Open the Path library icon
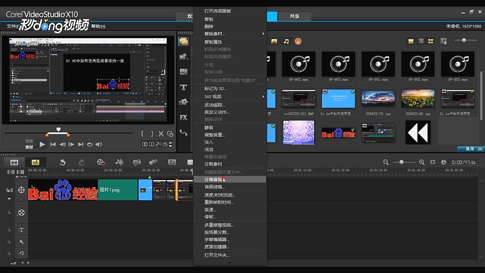 pyautogui.click(x=184, y=132)
